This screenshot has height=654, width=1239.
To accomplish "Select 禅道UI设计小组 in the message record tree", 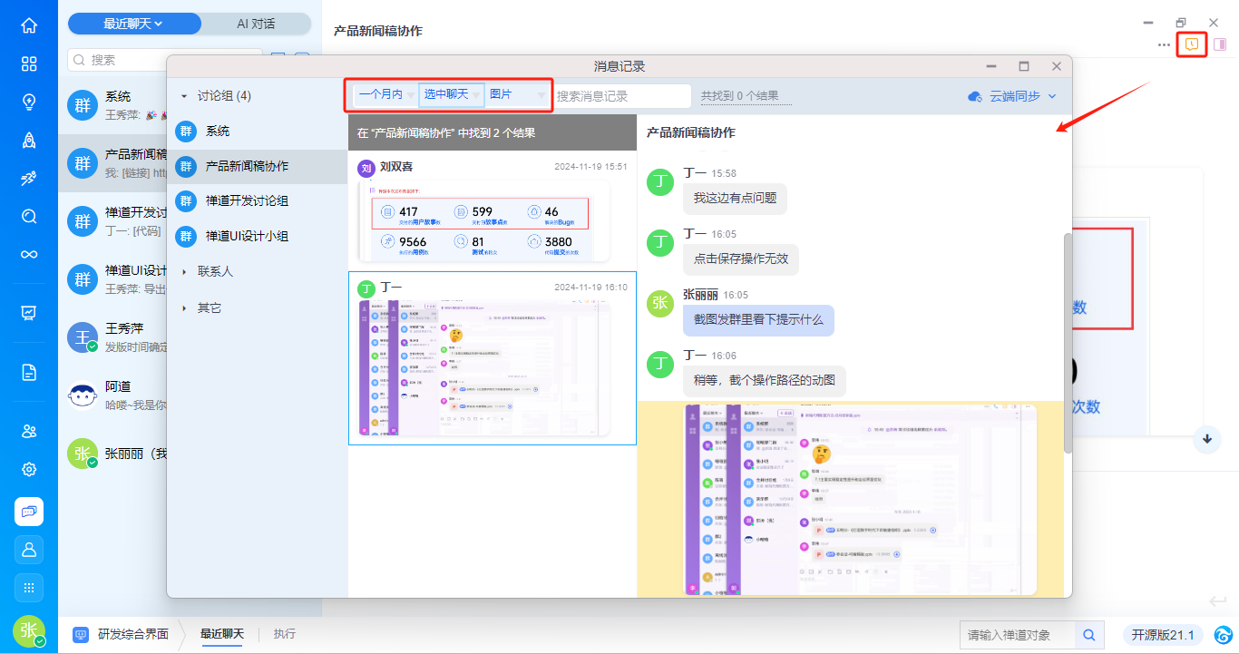I will [x=258, y=236].
